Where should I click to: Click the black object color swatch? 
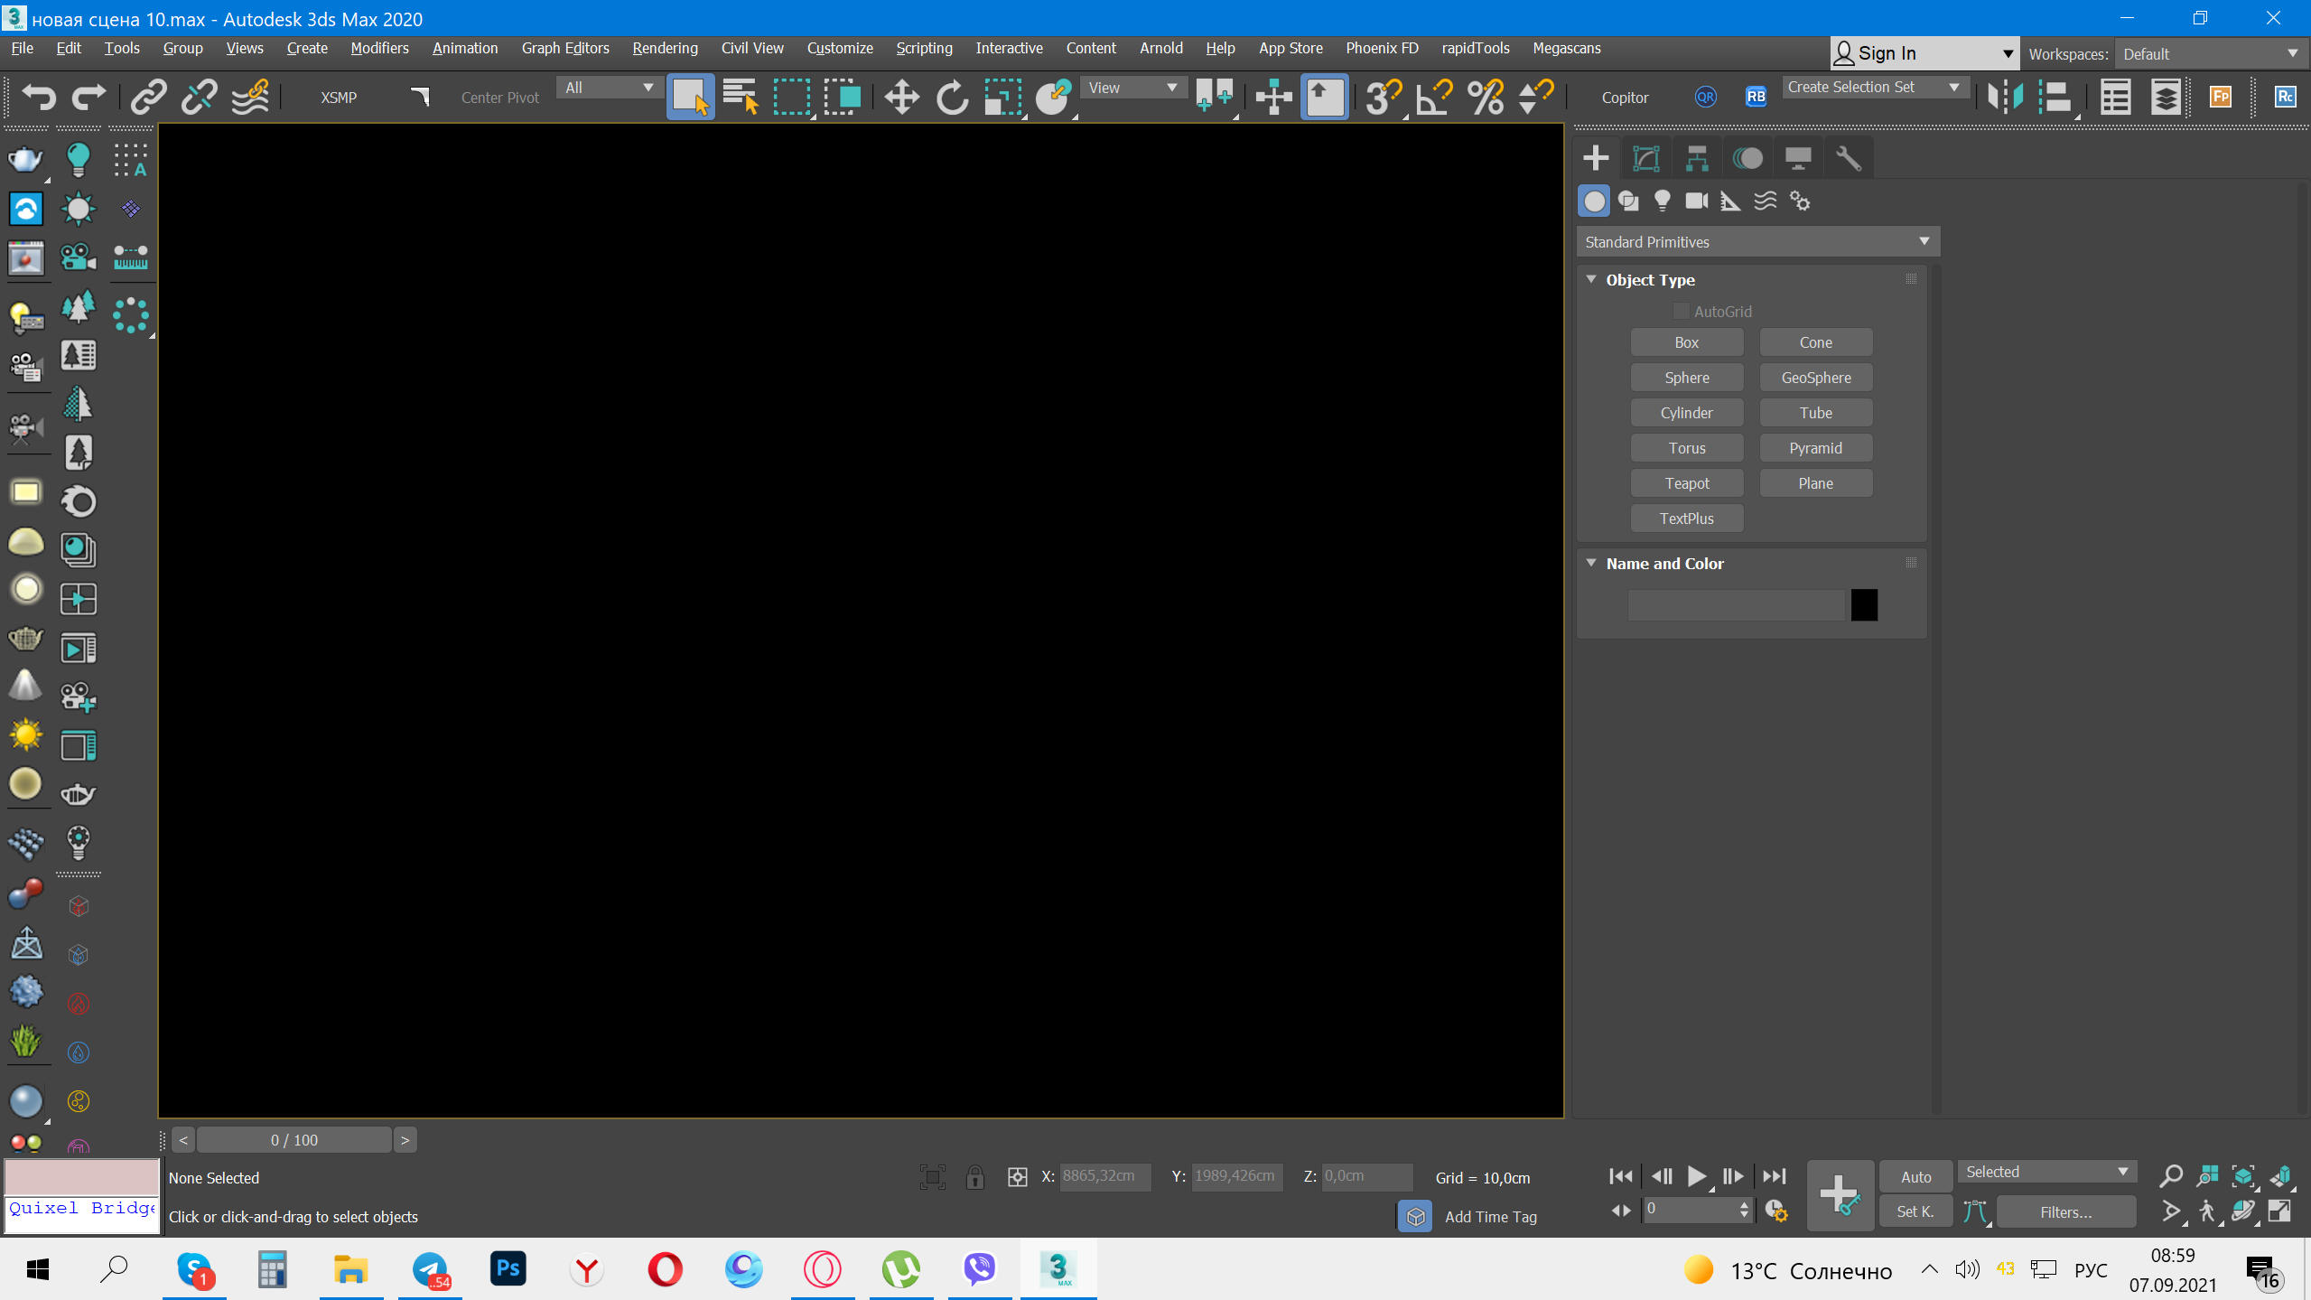[x=1864, y=605]
